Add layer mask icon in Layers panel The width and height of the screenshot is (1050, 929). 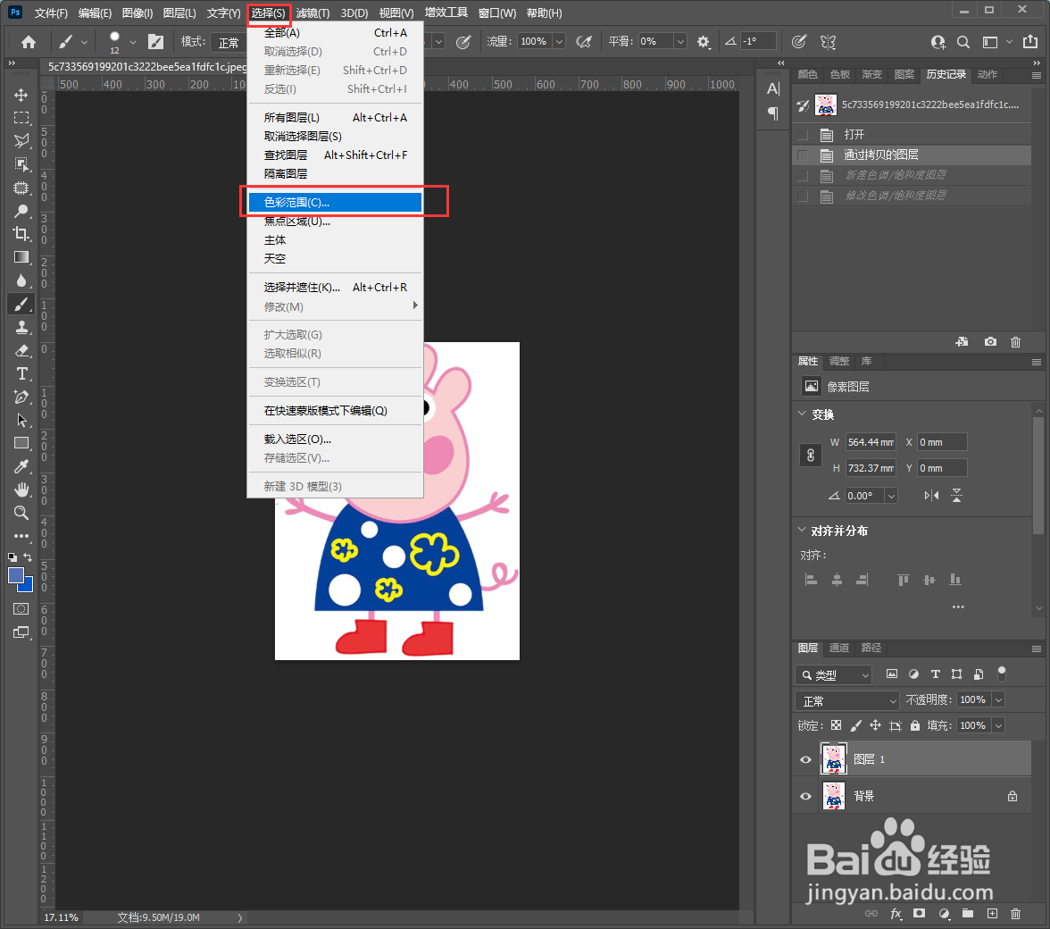click(919, 914)
